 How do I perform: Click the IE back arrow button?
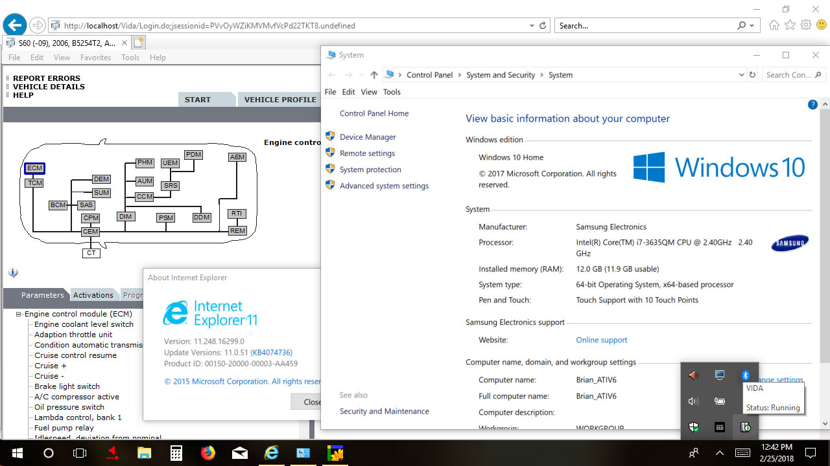click(14, 26)
